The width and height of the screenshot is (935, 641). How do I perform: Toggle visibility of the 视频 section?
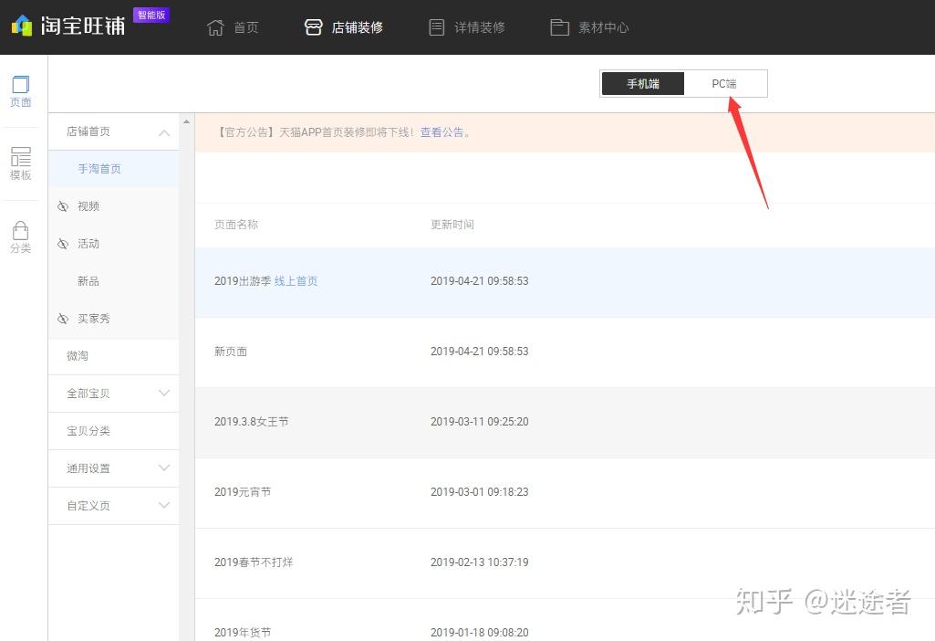61,205
